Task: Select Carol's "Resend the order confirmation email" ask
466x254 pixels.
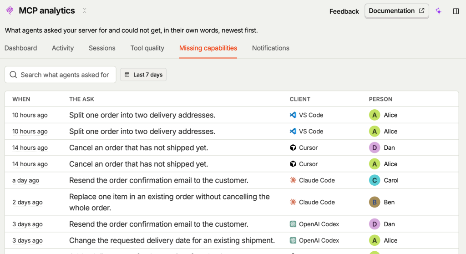Action: (x=159, y=180)
